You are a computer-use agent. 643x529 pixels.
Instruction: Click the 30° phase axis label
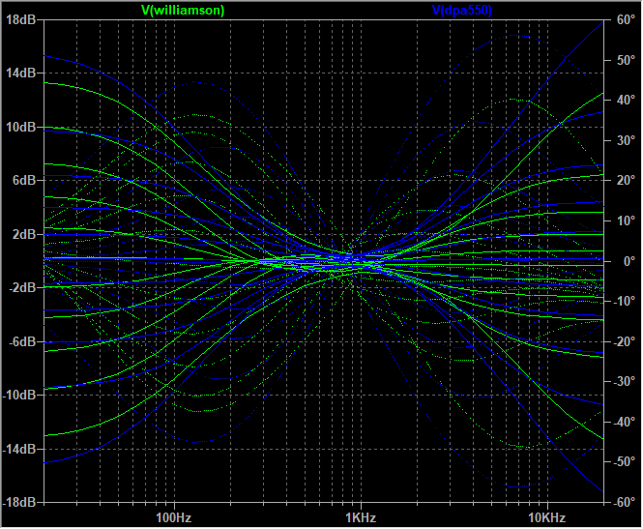click(626, 140)
